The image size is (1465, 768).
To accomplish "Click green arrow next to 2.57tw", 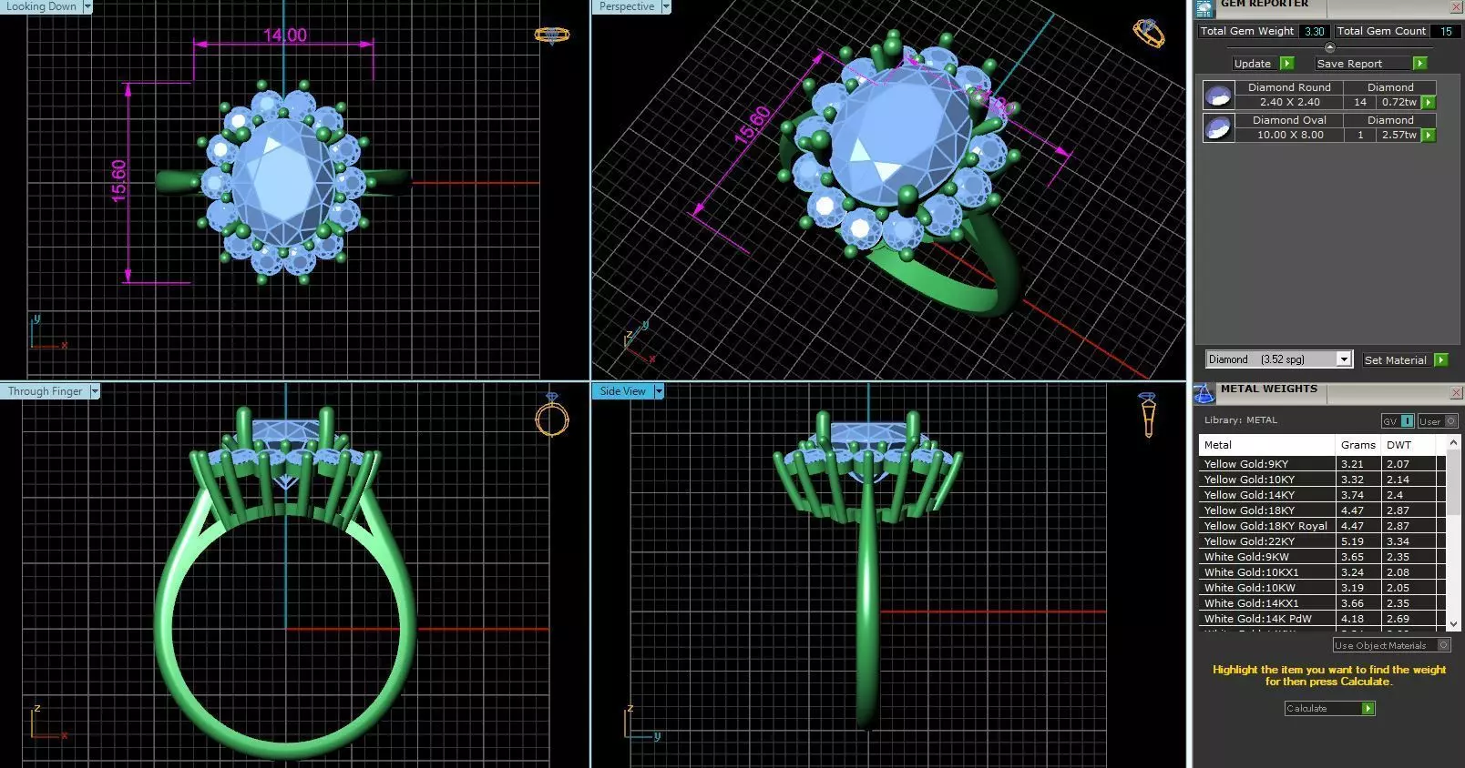I will click(x=1429, y=136).
